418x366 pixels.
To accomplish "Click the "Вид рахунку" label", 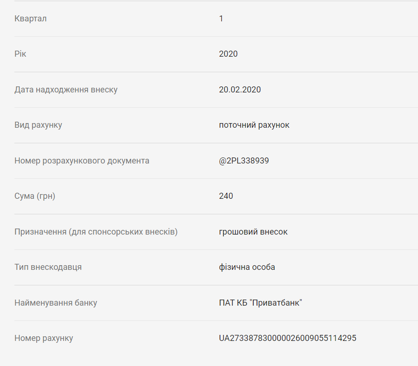I will tap(38, 125).
